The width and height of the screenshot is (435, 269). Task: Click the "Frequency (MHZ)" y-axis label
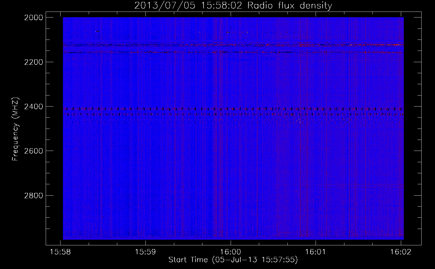[x=16, y=129]
